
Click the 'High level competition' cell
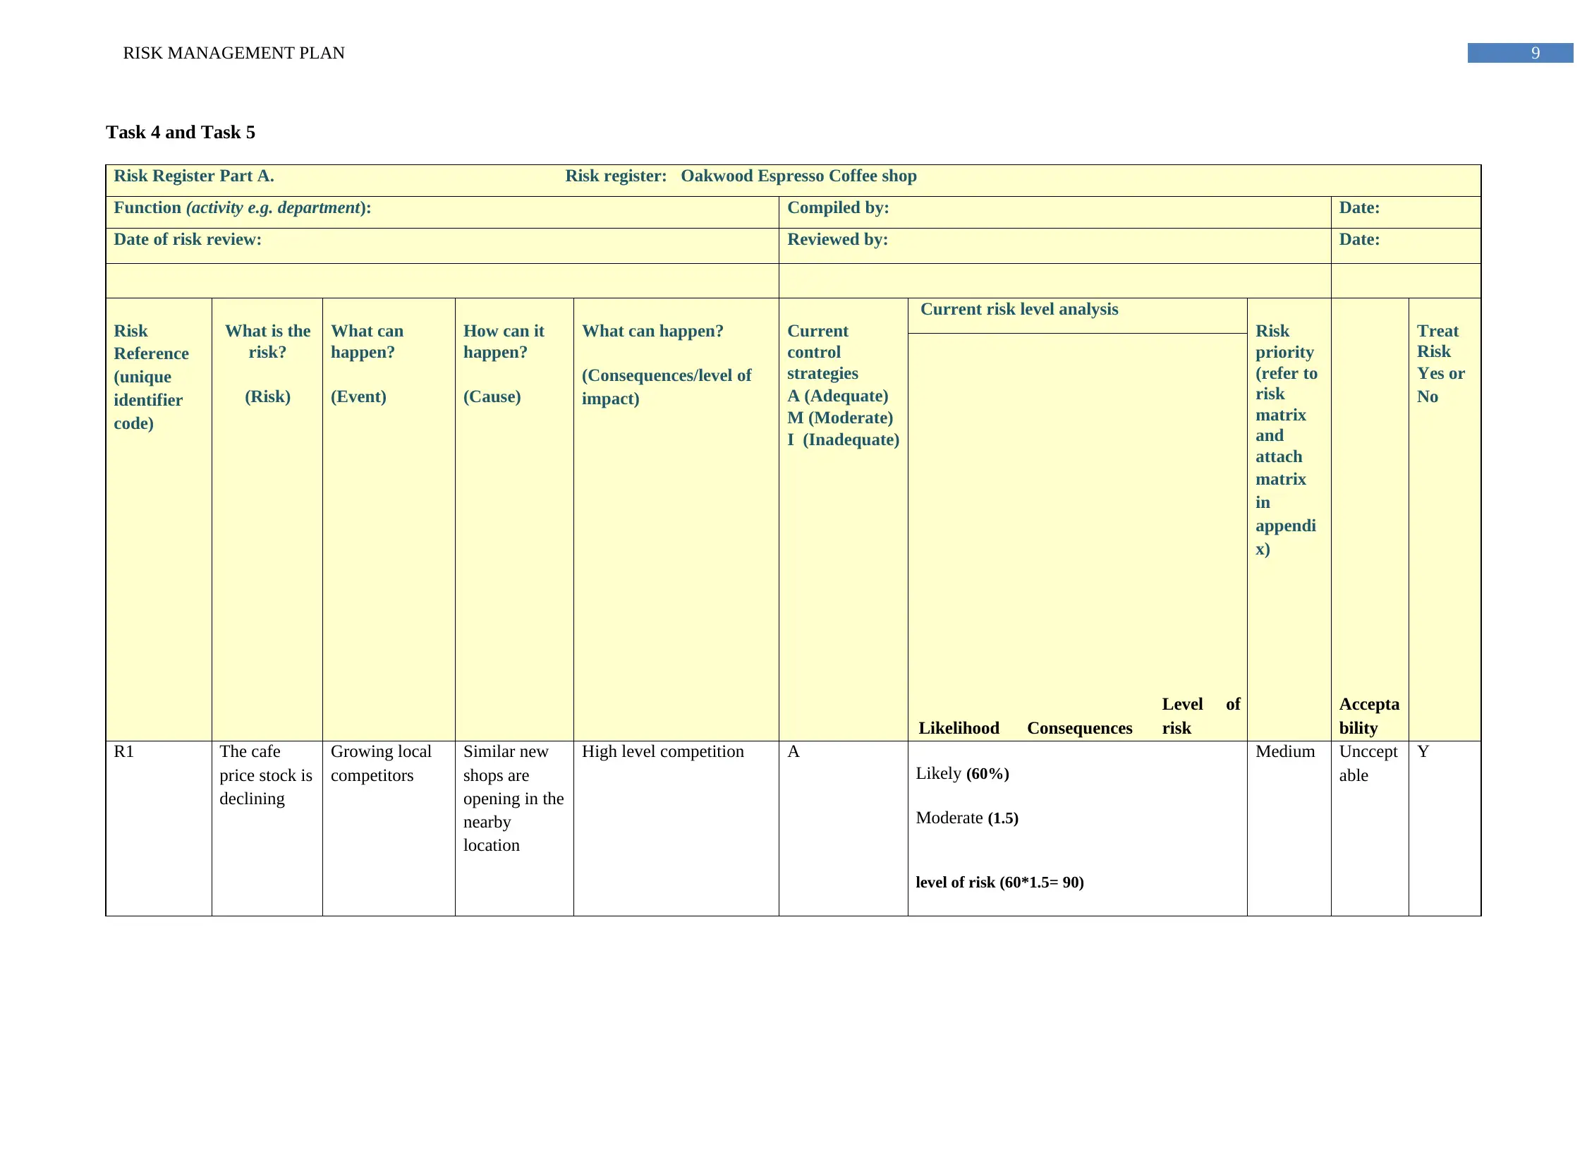click(676, 828)
